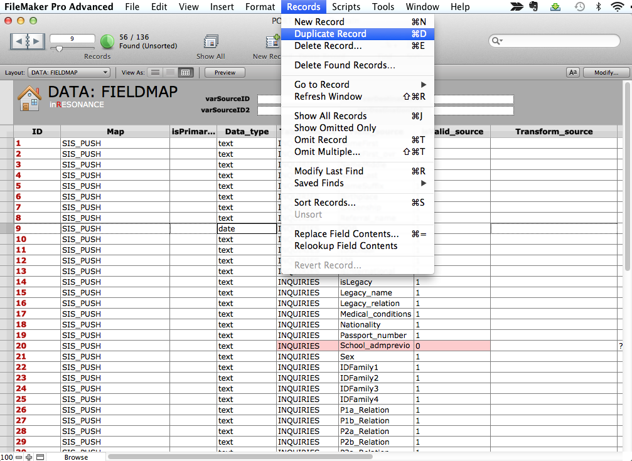Click the Passport_number cell in row 19
The height and width of the screenshot is (461, 632).
(377, 336)
